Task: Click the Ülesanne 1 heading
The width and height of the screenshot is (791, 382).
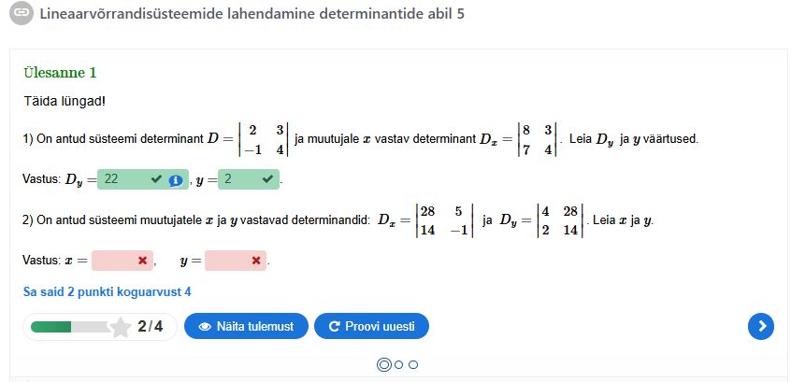Action: click(60, 73)
